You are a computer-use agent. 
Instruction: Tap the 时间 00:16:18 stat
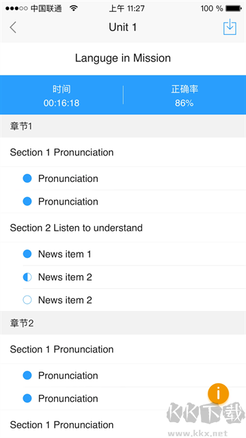pyautogui.click(x=61, y=96)
